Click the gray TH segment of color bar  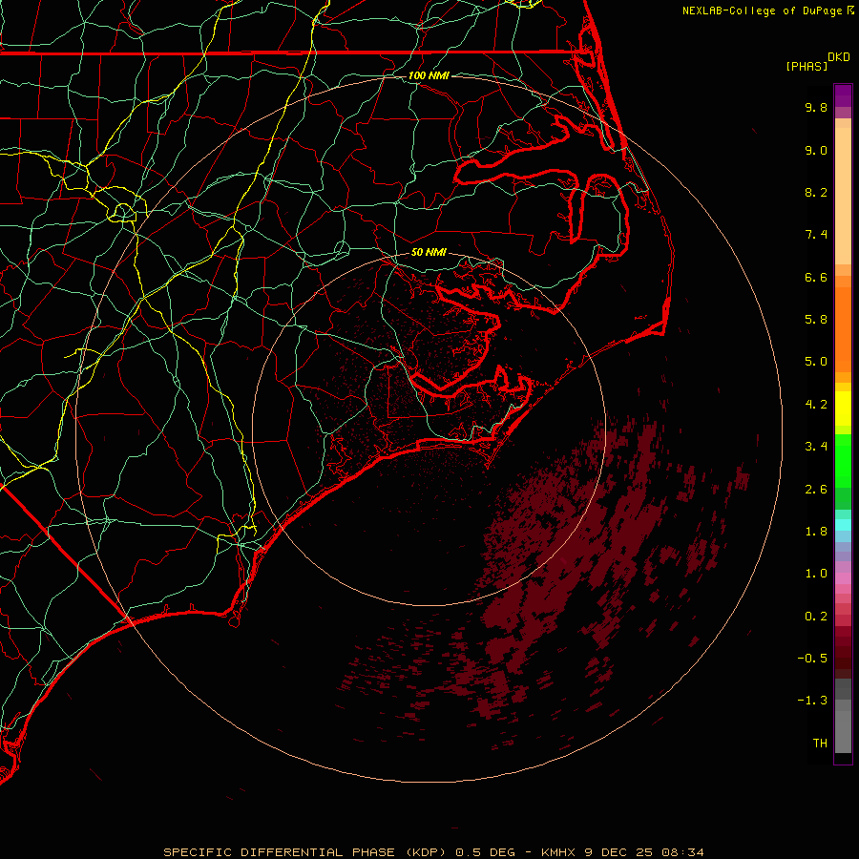pyautogui.click(x=843, y=728)
